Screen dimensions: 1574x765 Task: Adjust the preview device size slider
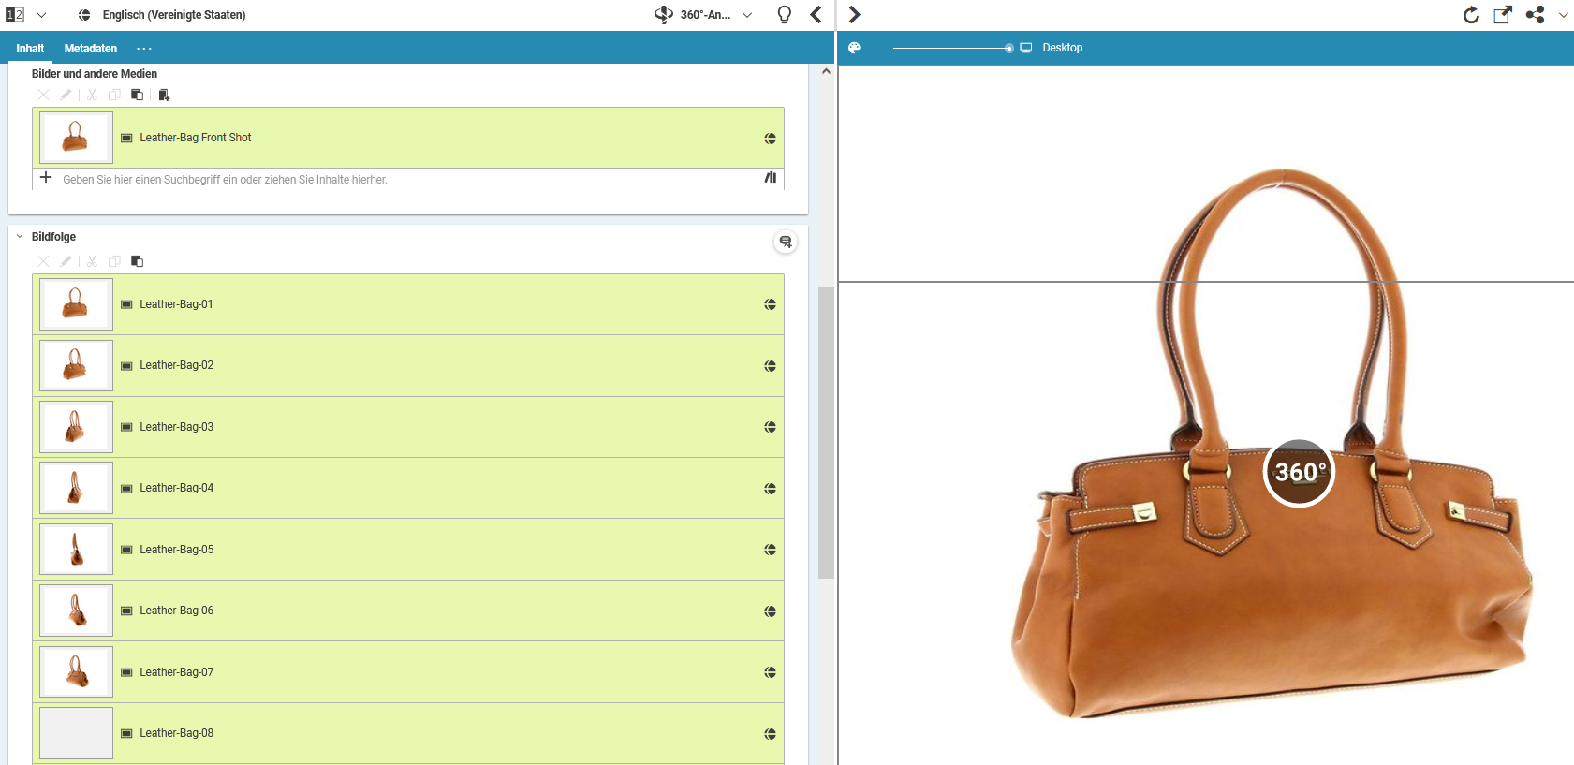point(1008,48)
